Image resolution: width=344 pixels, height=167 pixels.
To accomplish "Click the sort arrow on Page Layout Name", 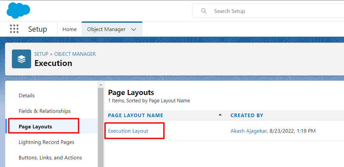I will point(220,115).
